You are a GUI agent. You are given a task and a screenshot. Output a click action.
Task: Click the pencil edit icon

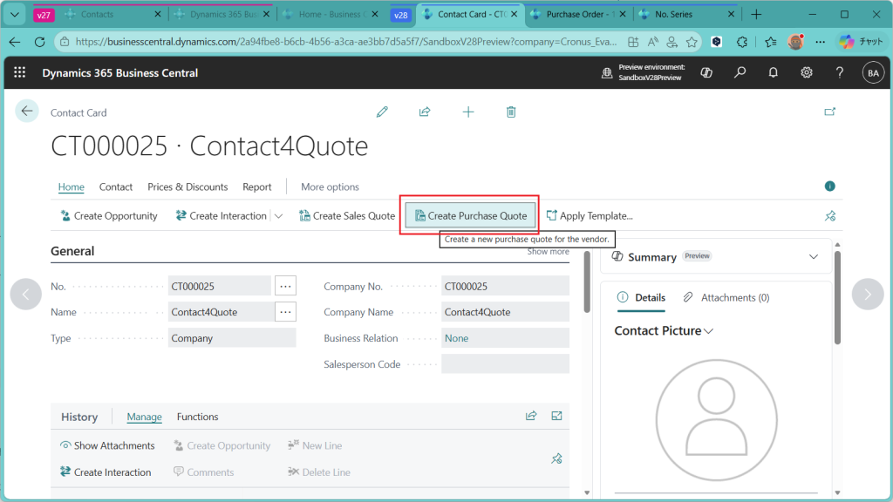click(x=382, y=112)
